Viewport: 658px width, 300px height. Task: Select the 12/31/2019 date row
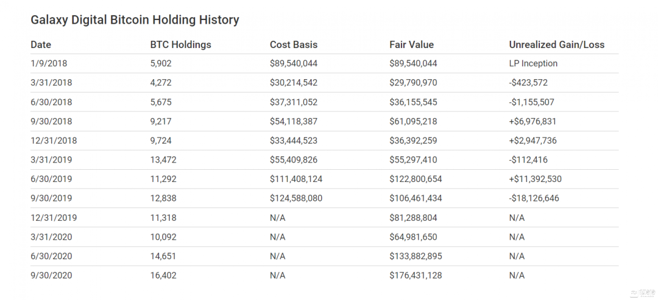coord(54,218)
